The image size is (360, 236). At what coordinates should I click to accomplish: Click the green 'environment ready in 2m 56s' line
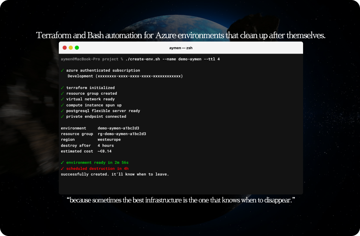coord(95,163)
